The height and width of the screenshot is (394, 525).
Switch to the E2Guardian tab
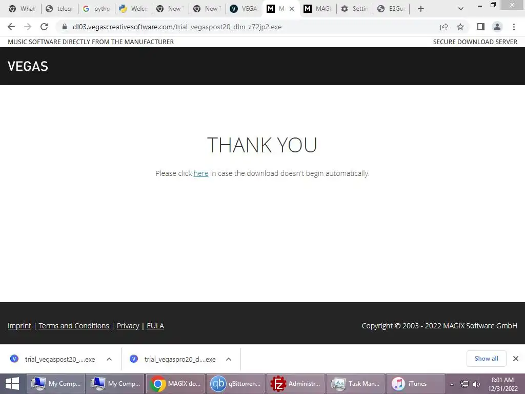pos(392,9)
